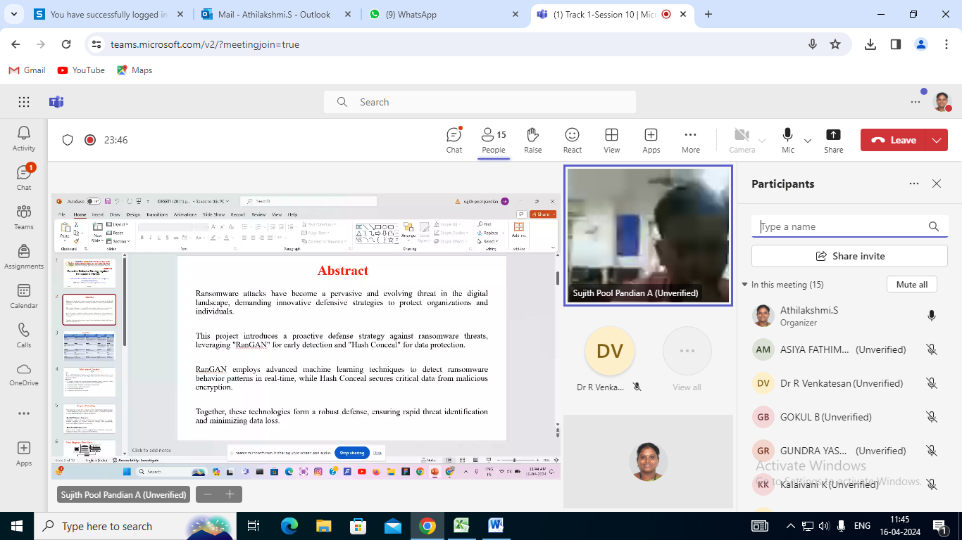Zoom in shared content with plus button
The height and width of the screenshot is (540, 962).
[x=230, y=494]
